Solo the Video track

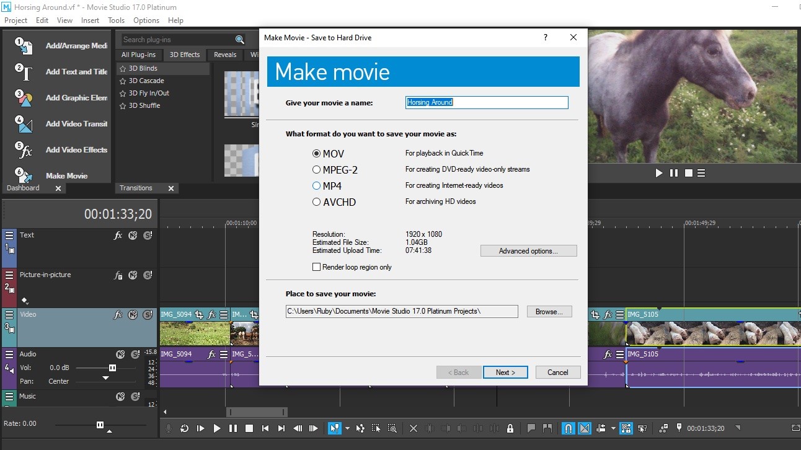148,315
